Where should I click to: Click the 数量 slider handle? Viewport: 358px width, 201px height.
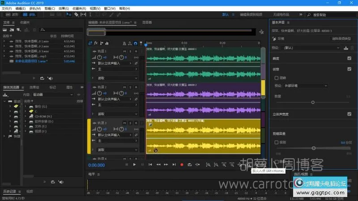pos(312,102)
